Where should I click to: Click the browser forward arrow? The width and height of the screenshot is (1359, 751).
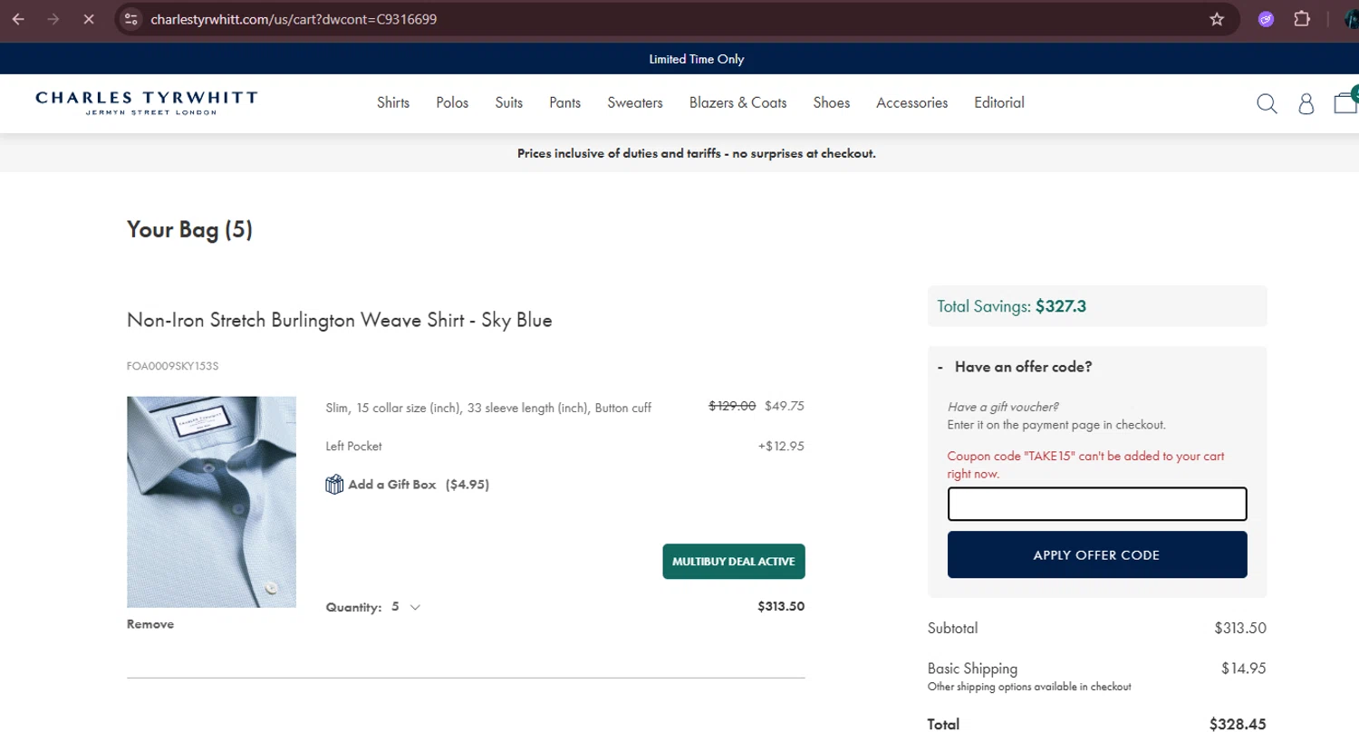[53, 19]
